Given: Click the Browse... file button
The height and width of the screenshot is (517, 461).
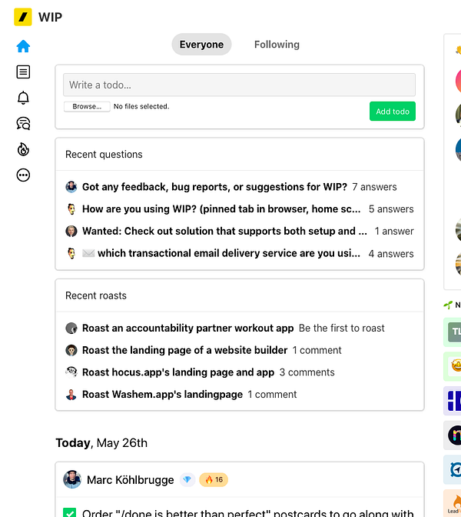Looking at the screenshot, I should (87, 106).
